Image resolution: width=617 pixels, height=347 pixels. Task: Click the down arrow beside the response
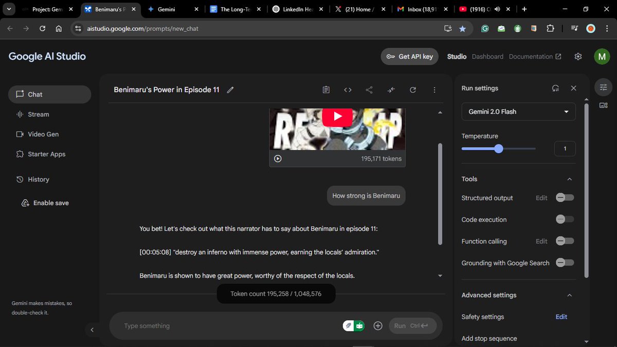(440, 276)
